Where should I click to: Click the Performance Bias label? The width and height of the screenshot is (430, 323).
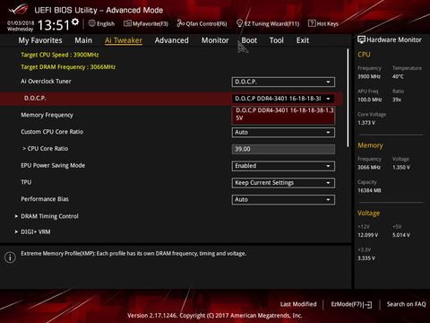45,199
